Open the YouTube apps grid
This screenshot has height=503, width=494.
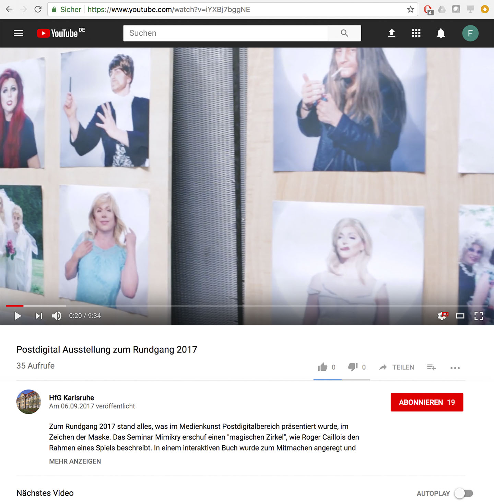click(x=416, y=33)
